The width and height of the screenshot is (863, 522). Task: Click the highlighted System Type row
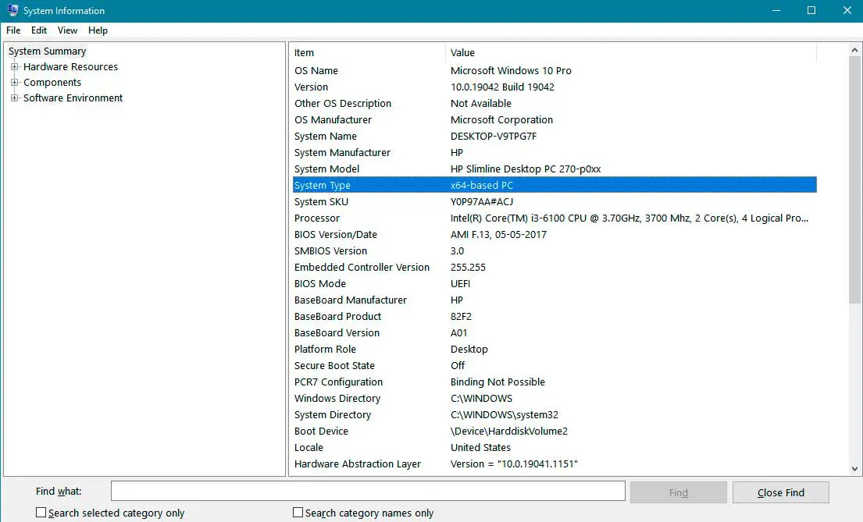click(555, 185)
